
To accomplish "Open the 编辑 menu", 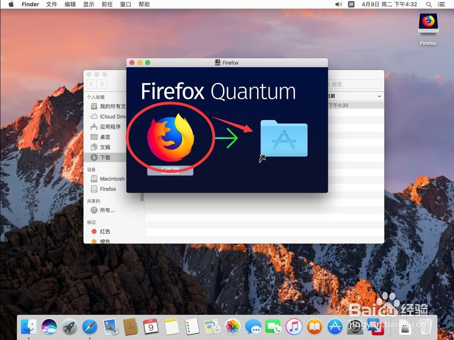I will pos(70,5).
